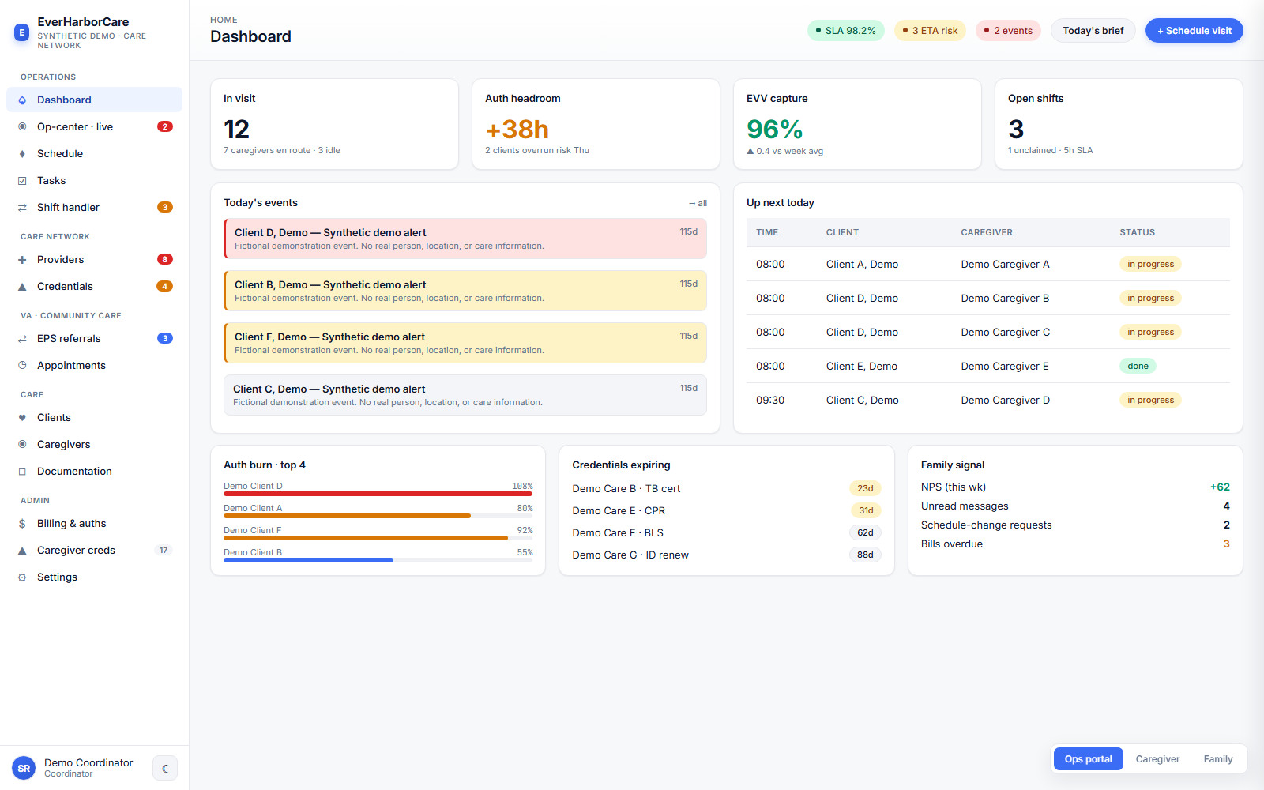Switch to Ops portal view

click(1088, 759)
